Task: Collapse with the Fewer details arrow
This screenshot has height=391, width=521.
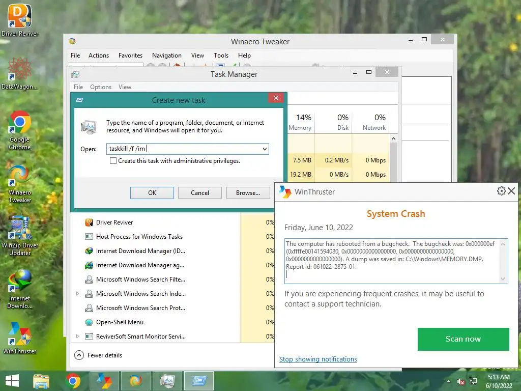Action: coord(79,355)
